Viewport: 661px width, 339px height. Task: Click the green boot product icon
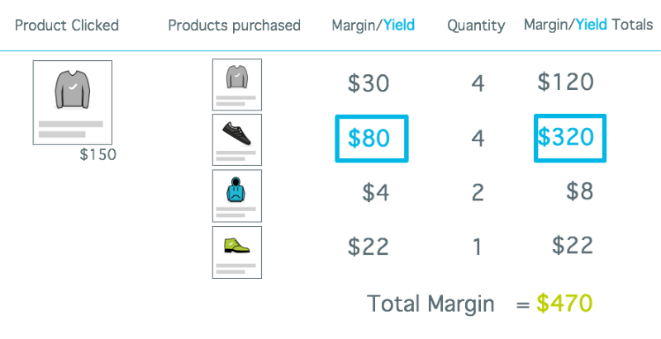pos(237,252)
